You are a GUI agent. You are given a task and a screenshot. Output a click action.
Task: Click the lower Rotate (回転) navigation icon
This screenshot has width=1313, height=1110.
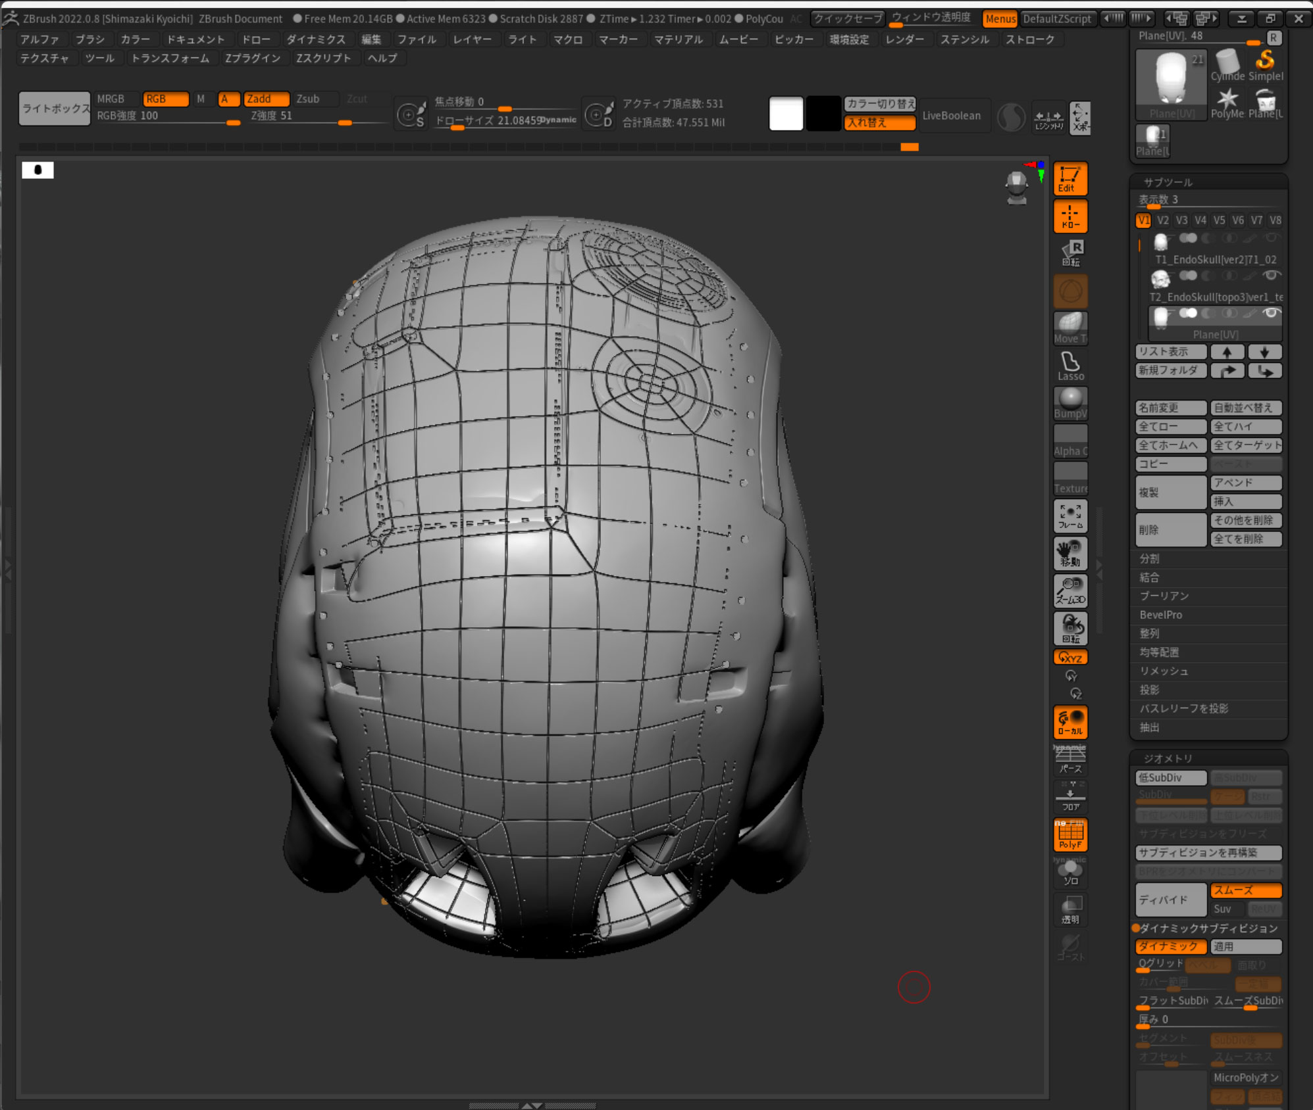(1070, 629)
